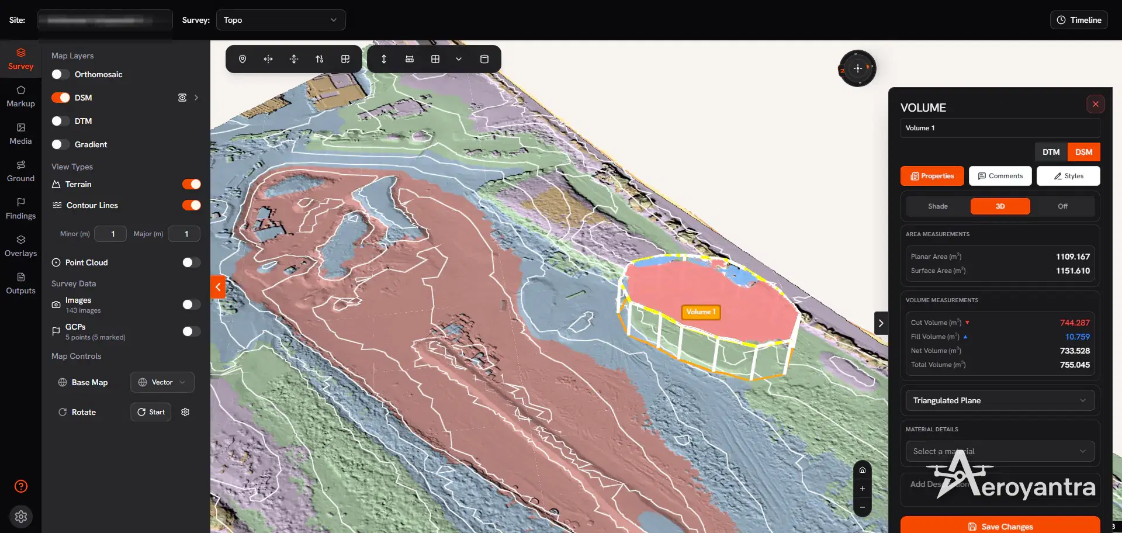Set volume display to 3D
Screen dimensions: 1122x533
(1000, 206)
